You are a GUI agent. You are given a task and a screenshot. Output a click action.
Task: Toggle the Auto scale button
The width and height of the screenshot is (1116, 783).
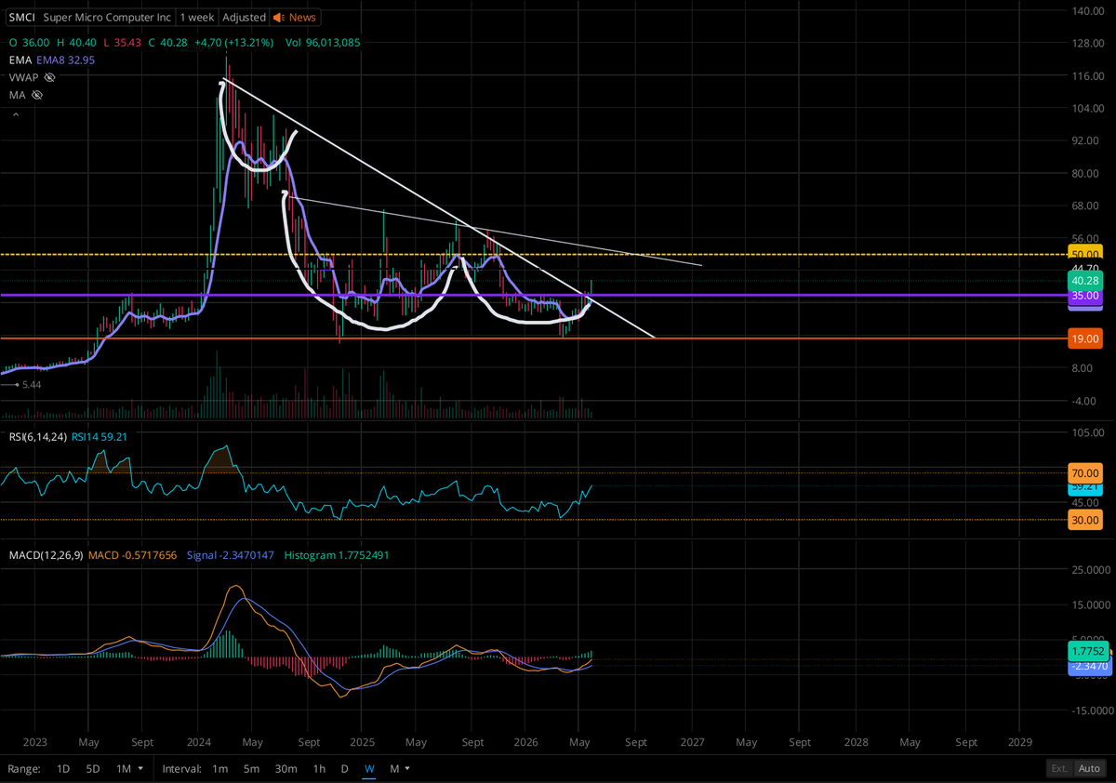1089,769
